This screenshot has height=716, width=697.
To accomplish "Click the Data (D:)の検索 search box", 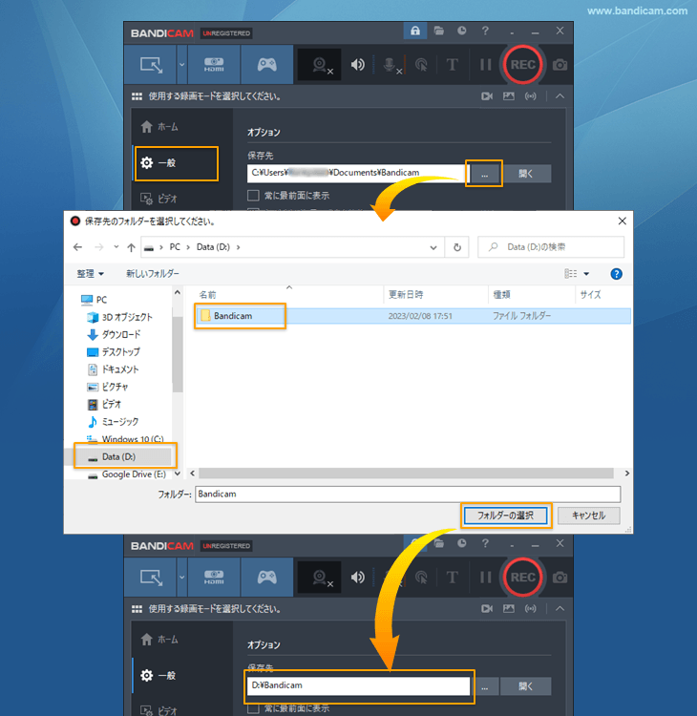I will (x=551, y=247).
